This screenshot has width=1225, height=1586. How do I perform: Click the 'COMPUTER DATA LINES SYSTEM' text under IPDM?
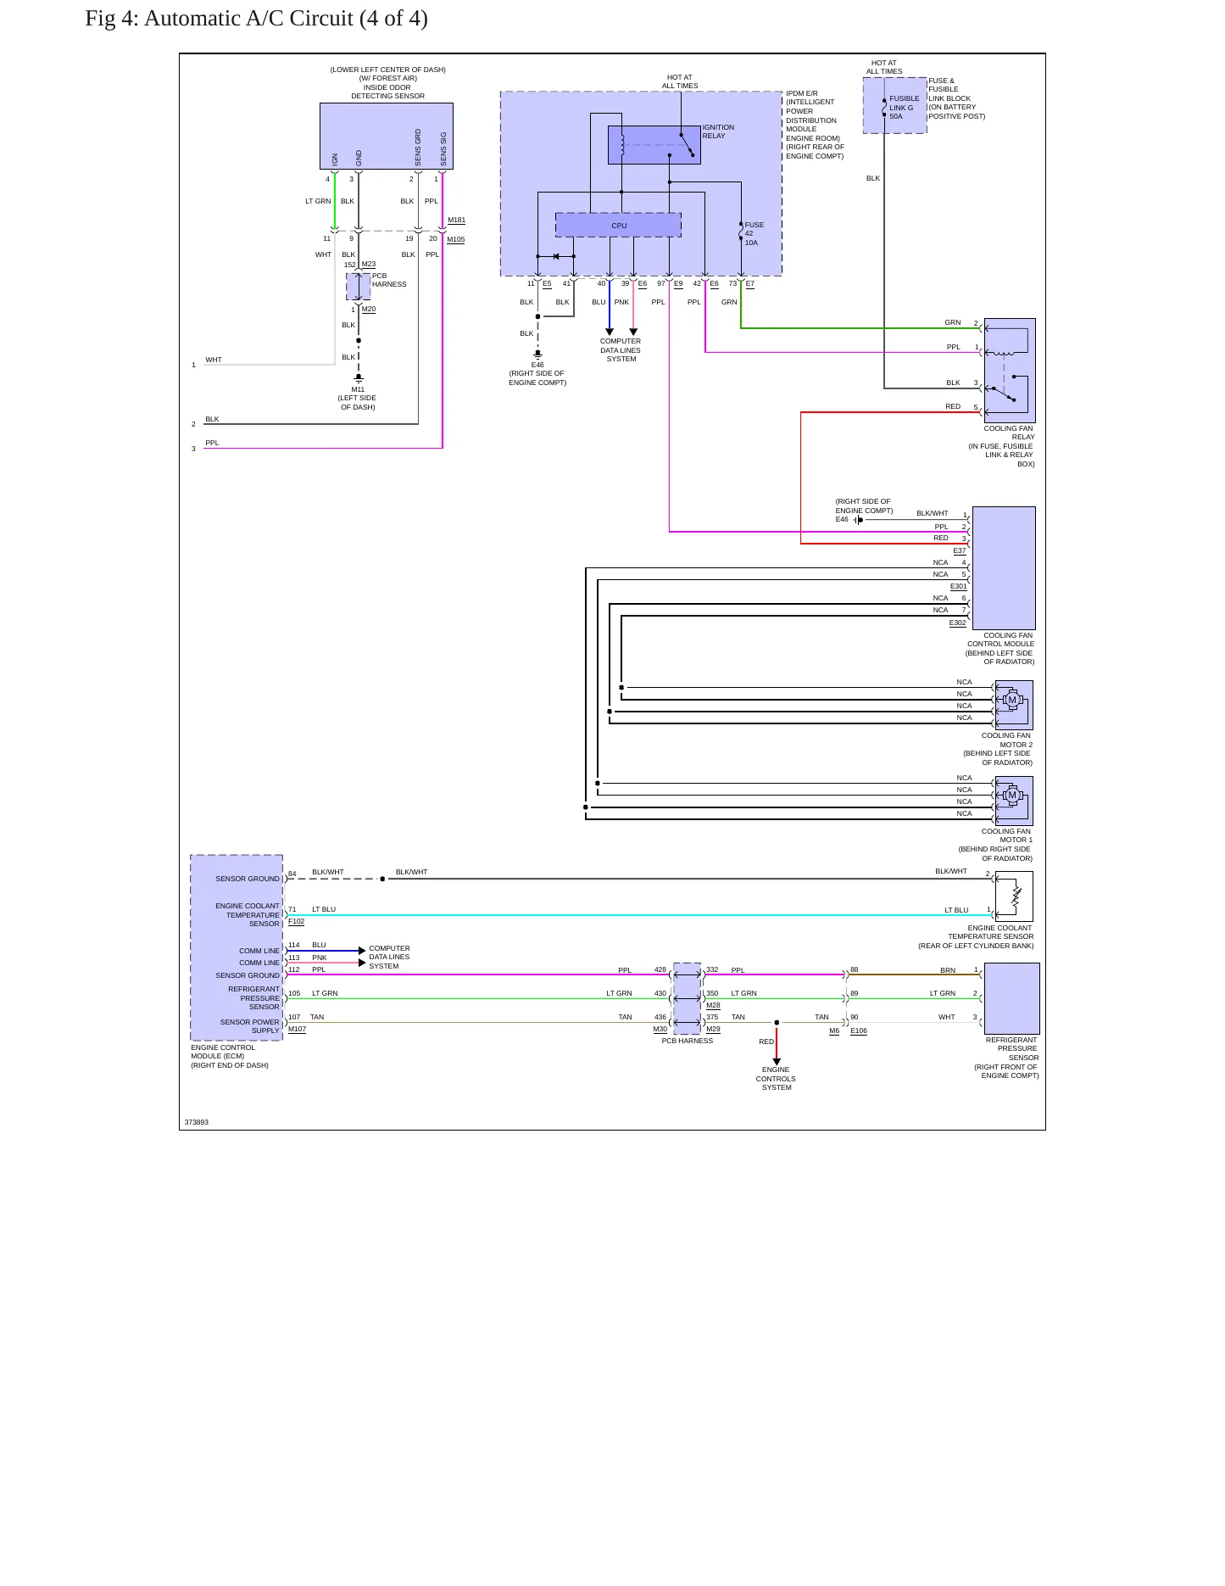621,350
